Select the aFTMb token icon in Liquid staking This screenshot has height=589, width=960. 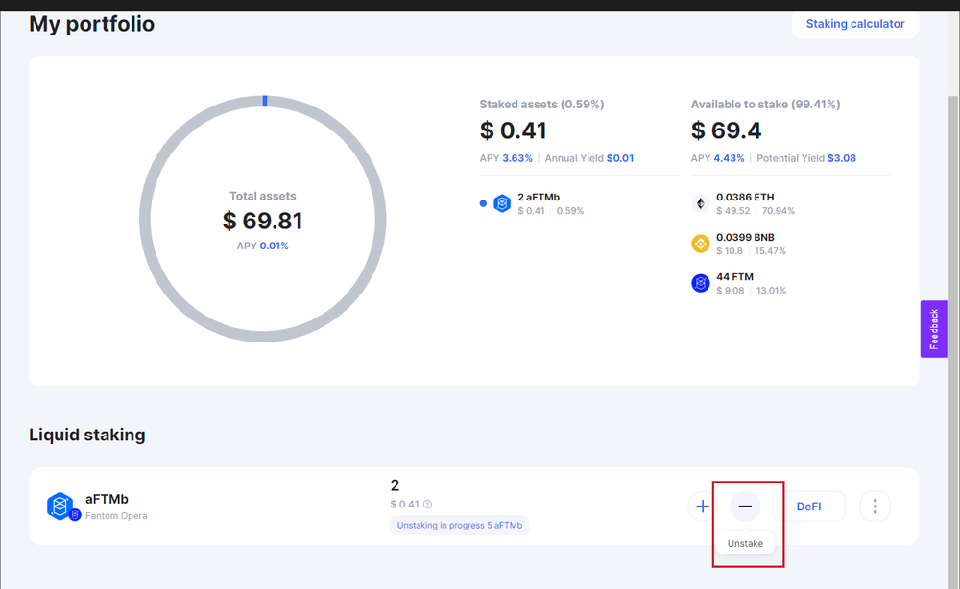click(x=60, y=506)
